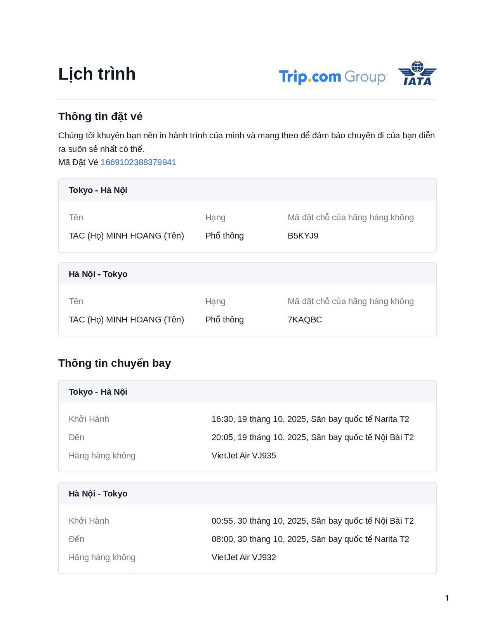Click the 08:00 Narita T2 arrival line
The width and height of the screenshot is (495, 641).
point(310,539)
